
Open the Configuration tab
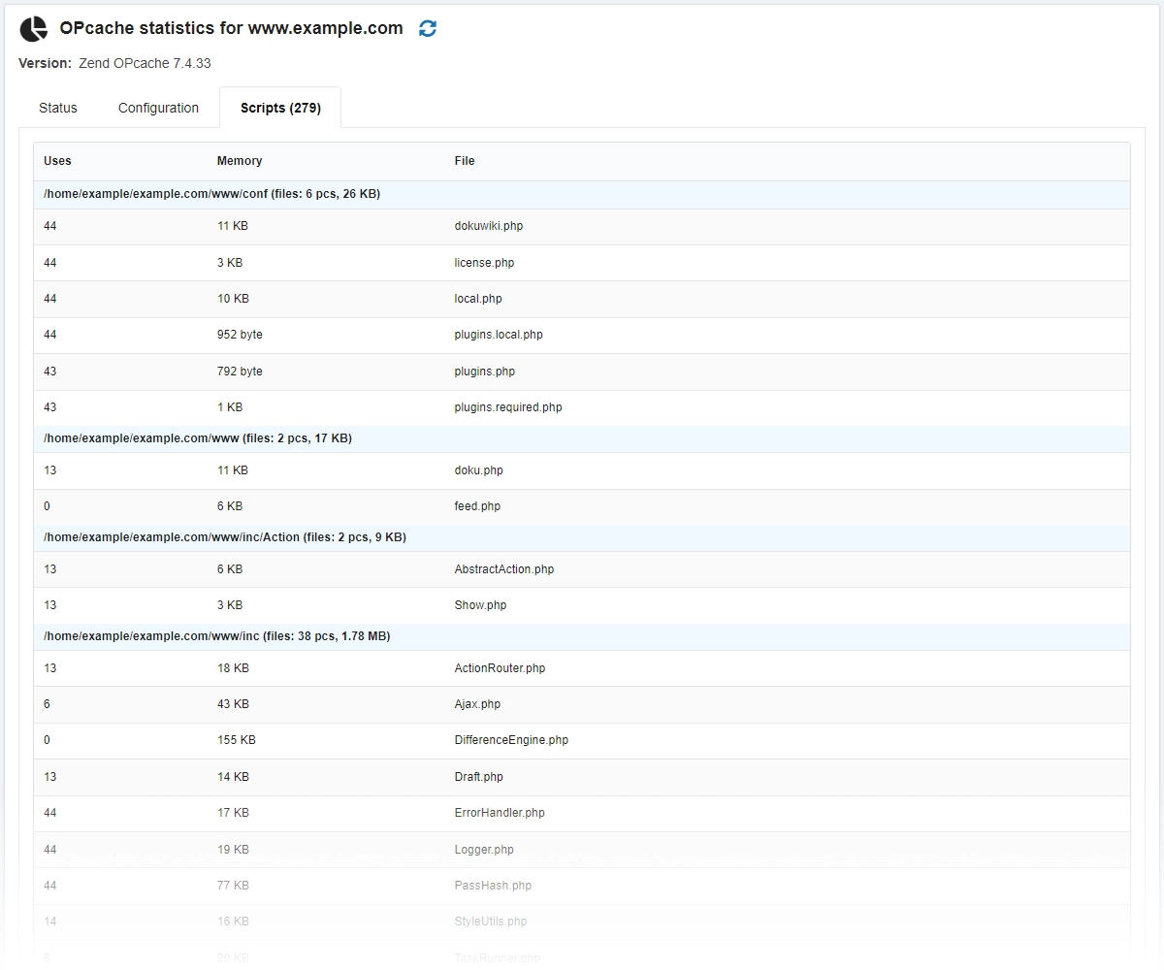coord(158,108)
